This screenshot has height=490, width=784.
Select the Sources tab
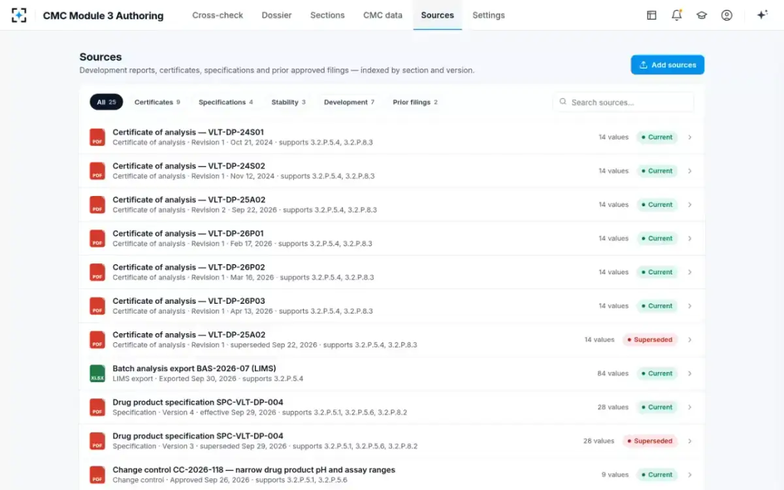coord(438,15)
